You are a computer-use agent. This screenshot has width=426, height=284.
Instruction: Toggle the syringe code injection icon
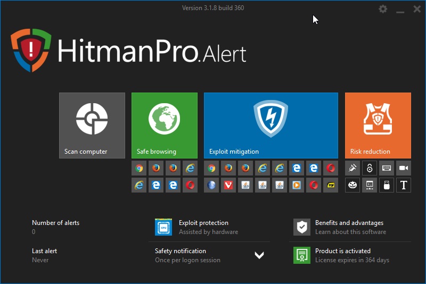click(x=353, y=168)
